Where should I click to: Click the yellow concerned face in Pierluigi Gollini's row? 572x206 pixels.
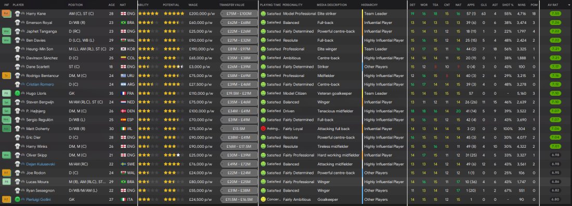[x=264, y=199]
